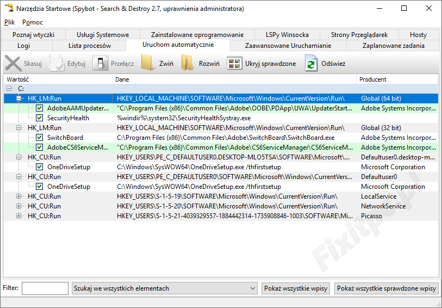Open the Plik menu
The height and width of the screenshot is (308, 442).
tap(10, 22)
